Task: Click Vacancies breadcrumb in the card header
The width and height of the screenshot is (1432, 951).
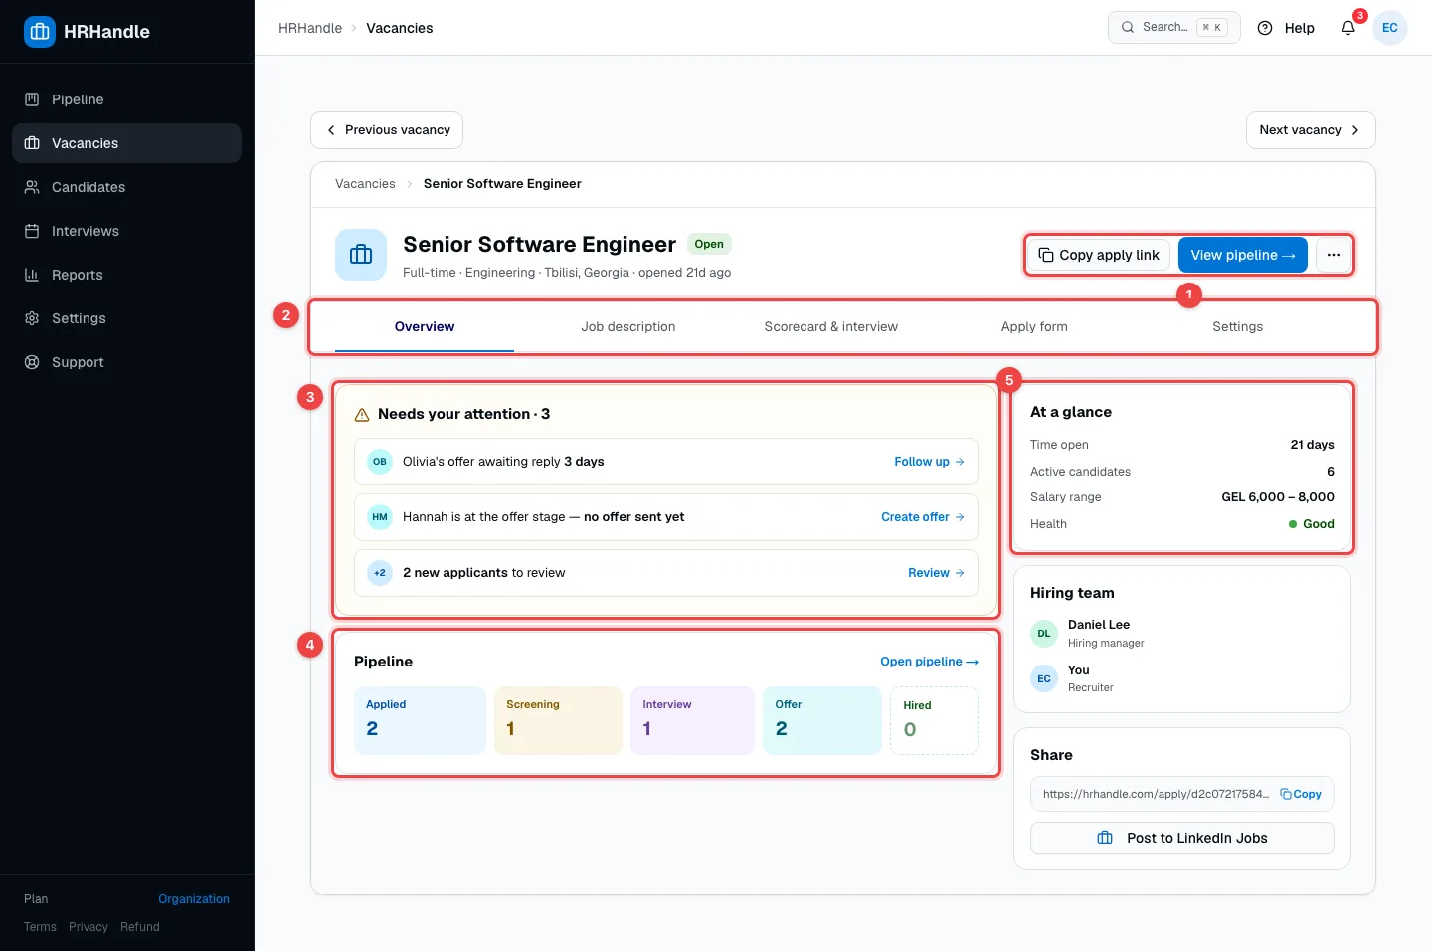Action: pyautogui.click(x=365, y=184)
